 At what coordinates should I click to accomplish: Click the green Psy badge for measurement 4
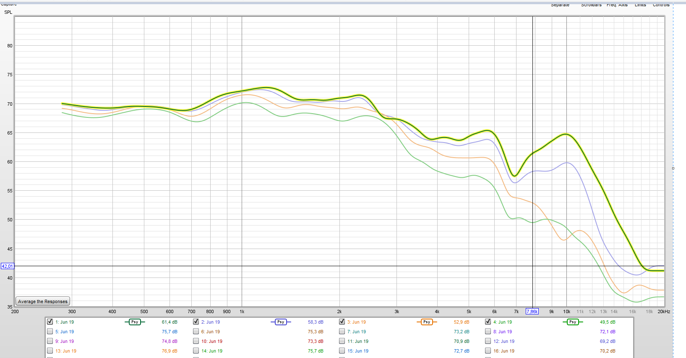(x=573, y=322)
